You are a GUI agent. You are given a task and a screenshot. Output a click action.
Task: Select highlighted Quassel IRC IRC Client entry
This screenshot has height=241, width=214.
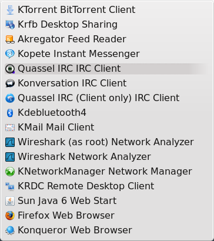(x=107, y=69)
